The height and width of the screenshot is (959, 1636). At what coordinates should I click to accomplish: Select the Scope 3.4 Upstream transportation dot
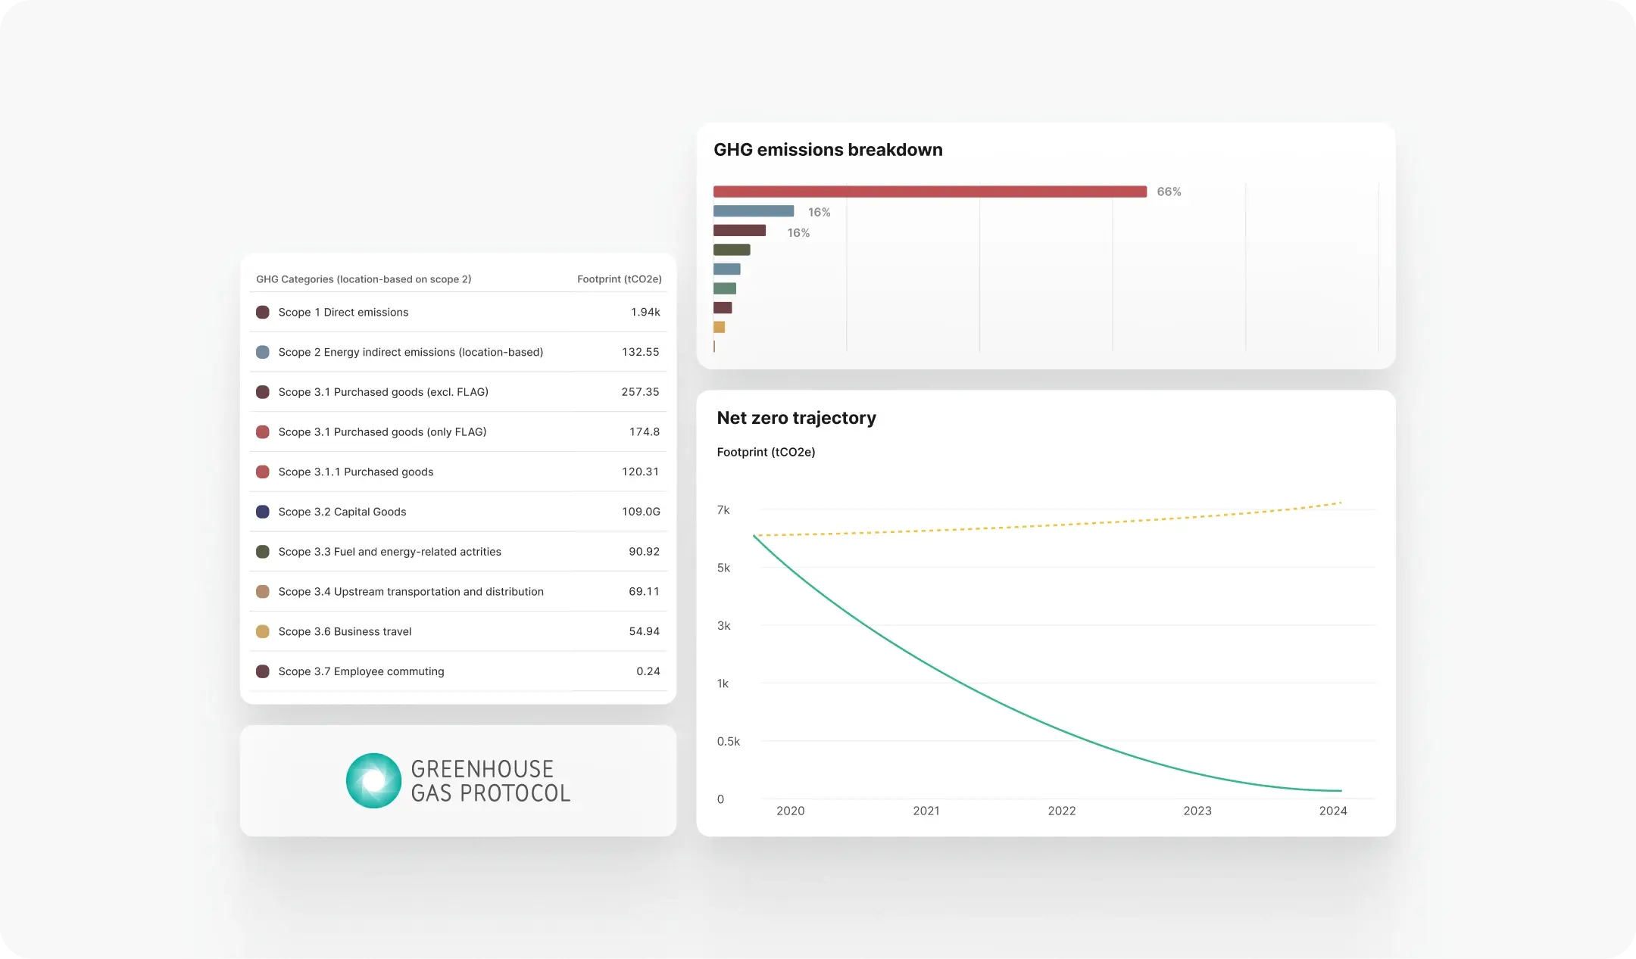pos(263,591)
